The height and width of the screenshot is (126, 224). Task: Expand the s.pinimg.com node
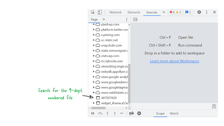94,35
